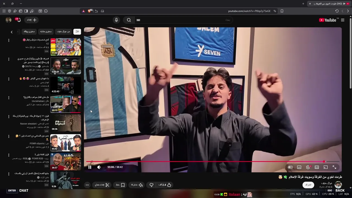This screenshot has width=352, height=198.
Task: Select the من عيال حنيف chip
Action: coord(64,32)
